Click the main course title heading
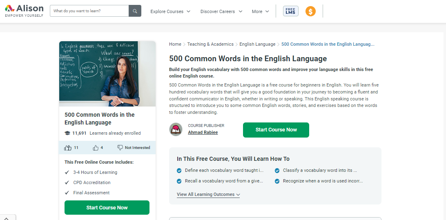This screenshot has height=220, width=446. [248, 59]
